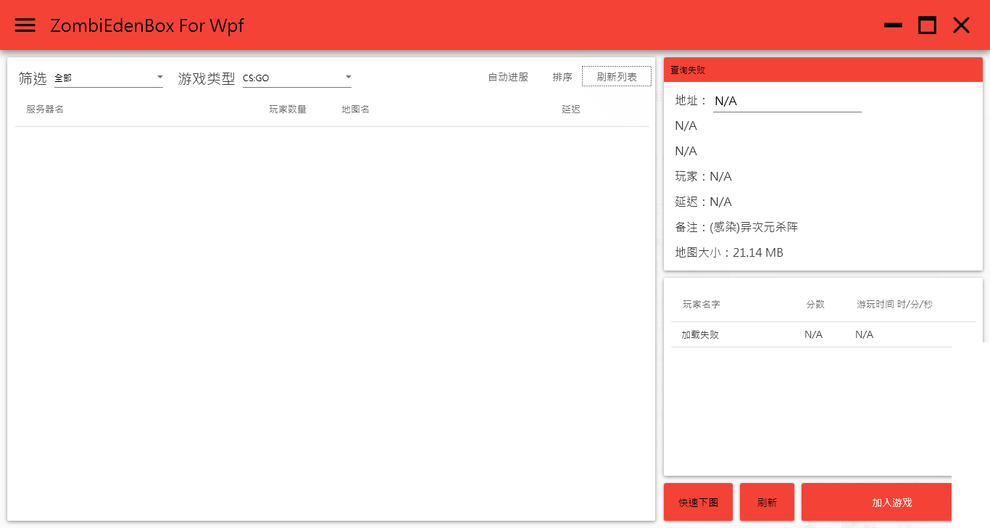Viewport: 990px width, 528px height.
Task: Click the 分数 score column header
Action: (815, 305)
